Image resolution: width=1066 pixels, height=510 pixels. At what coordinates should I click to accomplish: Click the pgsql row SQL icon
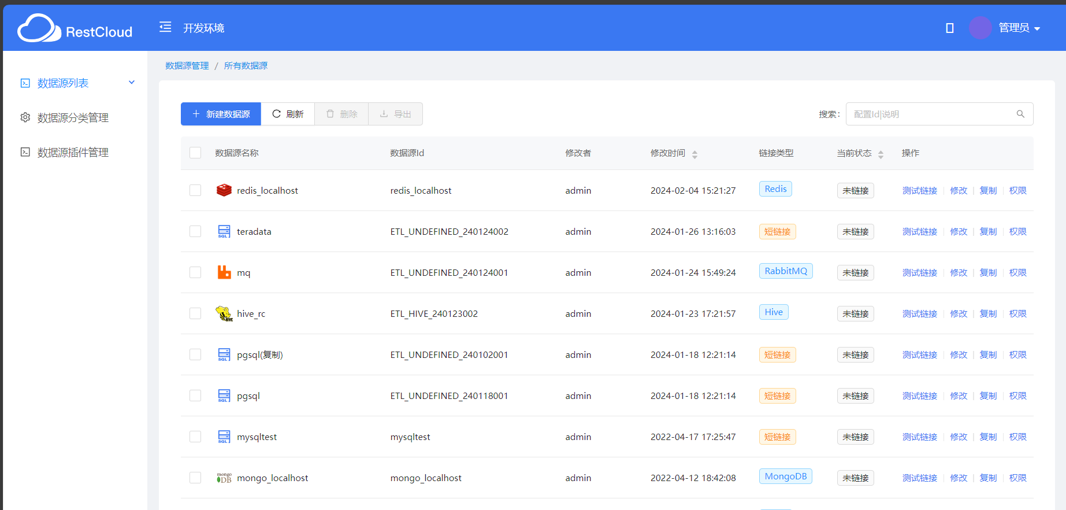224,396
